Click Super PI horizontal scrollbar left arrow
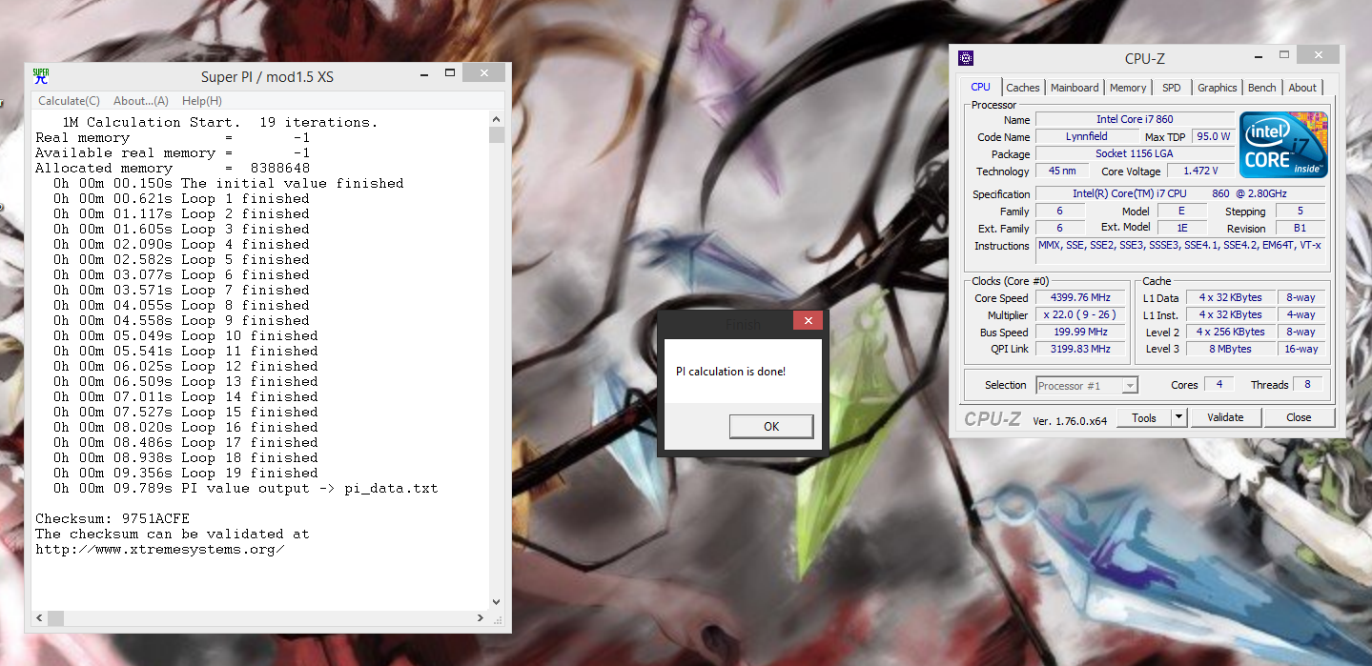1372x666 pixels. click(x=40, y=617)
